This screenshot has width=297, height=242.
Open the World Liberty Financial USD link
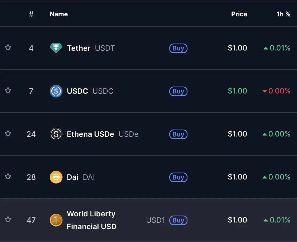(x=92, y=220)
